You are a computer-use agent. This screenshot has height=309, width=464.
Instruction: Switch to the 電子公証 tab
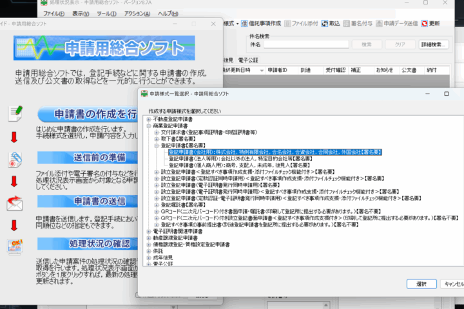pyautogui.click(x=248, y=61)
